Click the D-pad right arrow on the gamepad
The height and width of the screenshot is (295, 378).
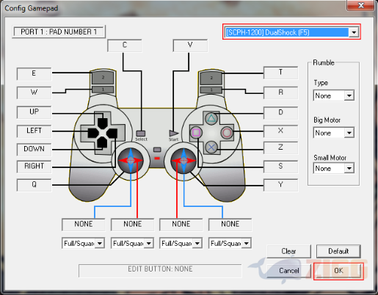point(112,134)
